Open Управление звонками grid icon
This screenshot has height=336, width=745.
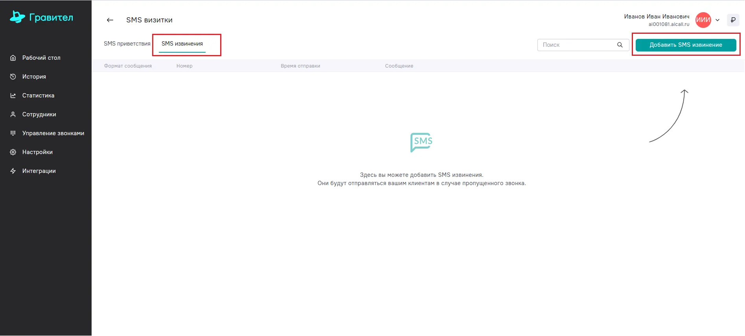tap(13, 133)
